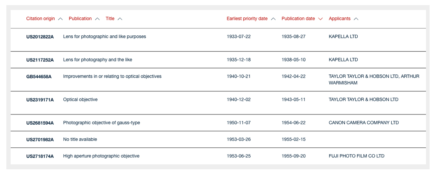Select applicant FUJI PHOTO FILM CO LTD
The image size is (434, 173).
(357, 156)
